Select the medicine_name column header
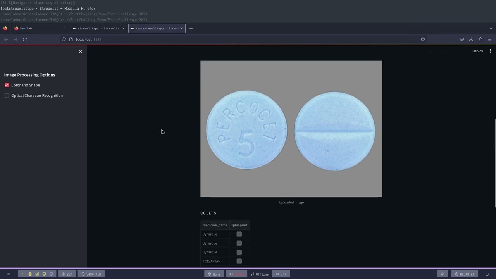The width and height of the screenshot is (496, 279). click(215, 225)
